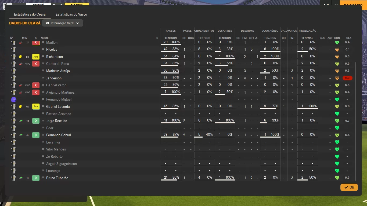367x206 pixels.
Task: Click Jorge Recalde's green substituted-on arrow
Action: (36, 121)
